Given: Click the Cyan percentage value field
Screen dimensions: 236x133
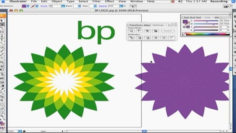Looking at the screenshot, I should (x=223, y=21).
